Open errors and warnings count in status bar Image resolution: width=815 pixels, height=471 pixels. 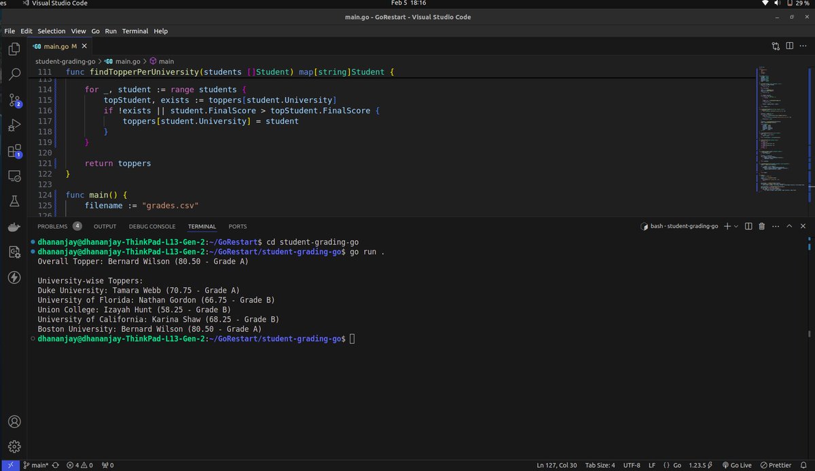pos(79,466)
